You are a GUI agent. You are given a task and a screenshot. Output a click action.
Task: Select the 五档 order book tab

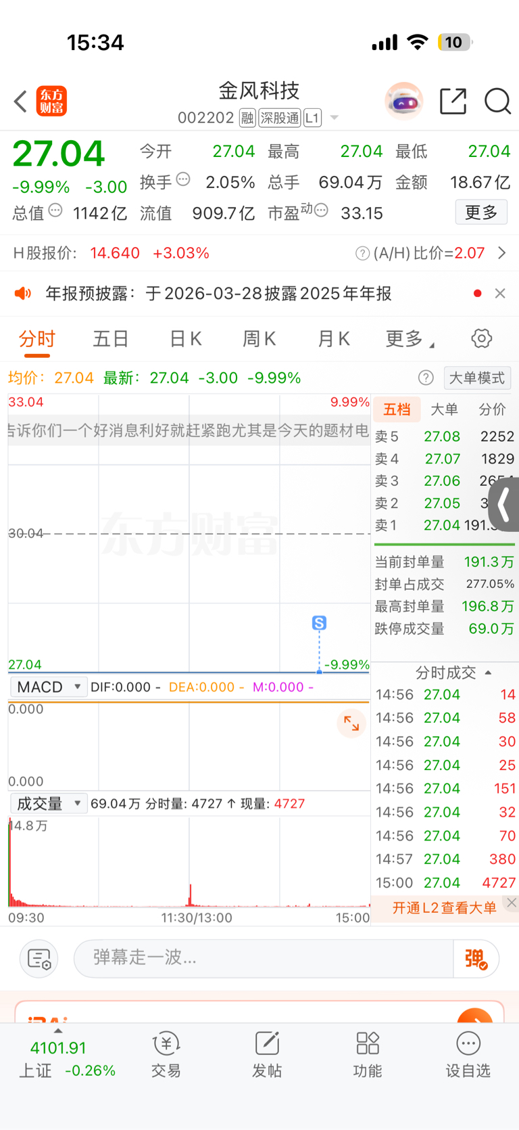coord(397,409)
